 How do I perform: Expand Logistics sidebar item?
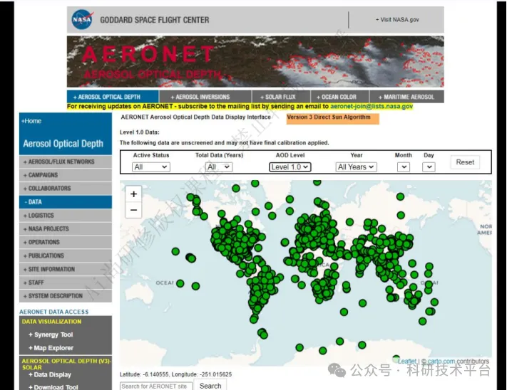66,216
